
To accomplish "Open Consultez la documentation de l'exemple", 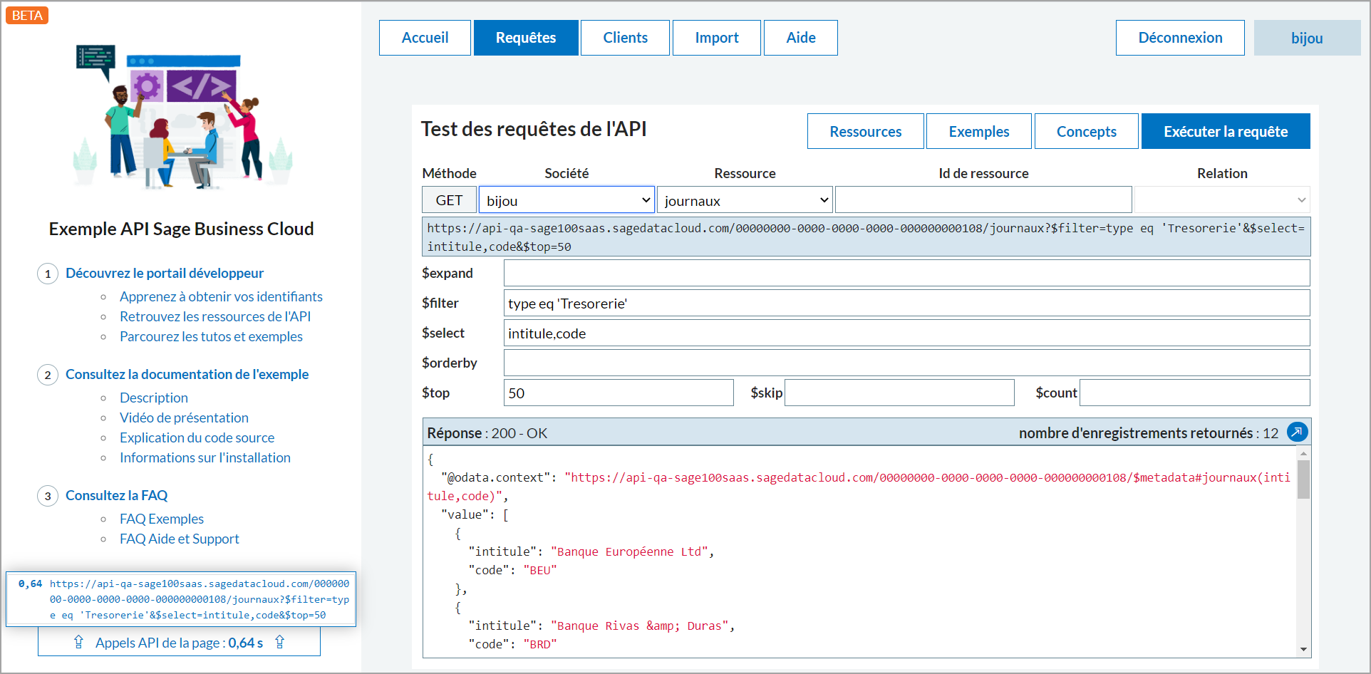I will pyautogui.click(x=187, y=374).
